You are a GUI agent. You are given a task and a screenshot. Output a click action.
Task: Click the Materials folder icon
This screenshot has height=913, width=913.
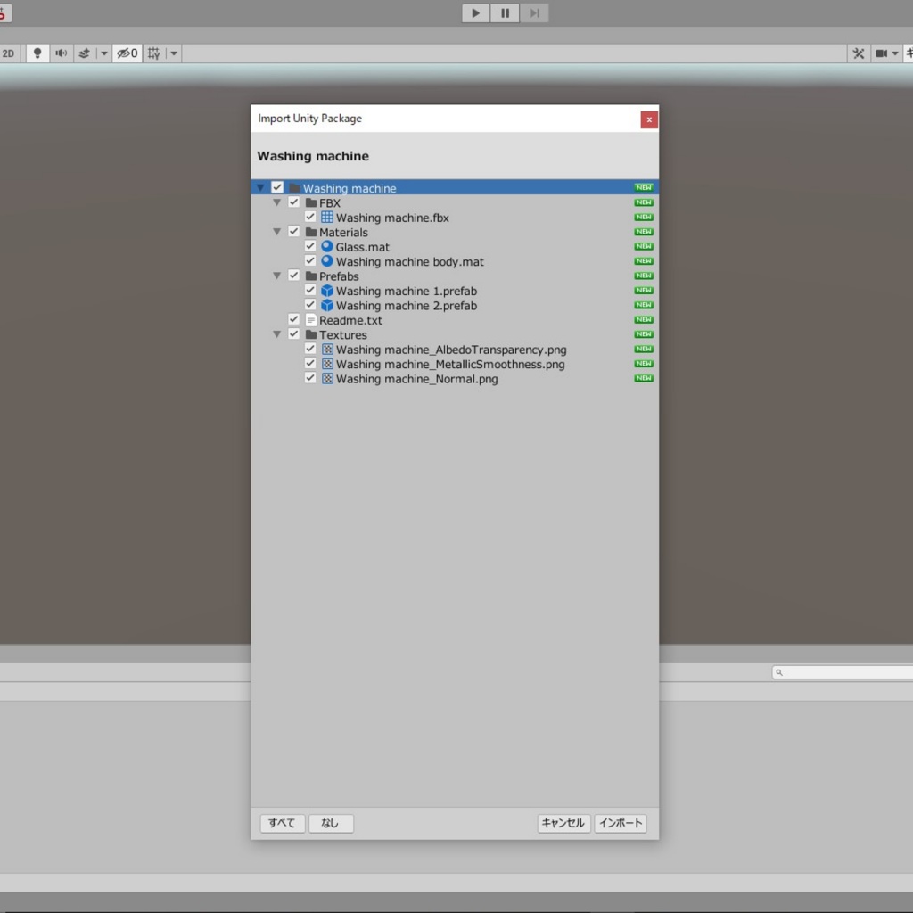tap(311, 232)
